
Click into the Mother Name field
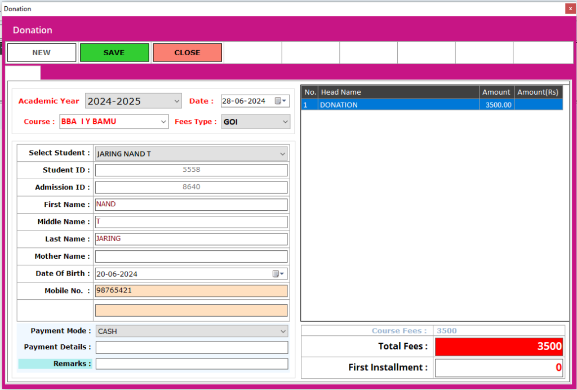(191, 256)
